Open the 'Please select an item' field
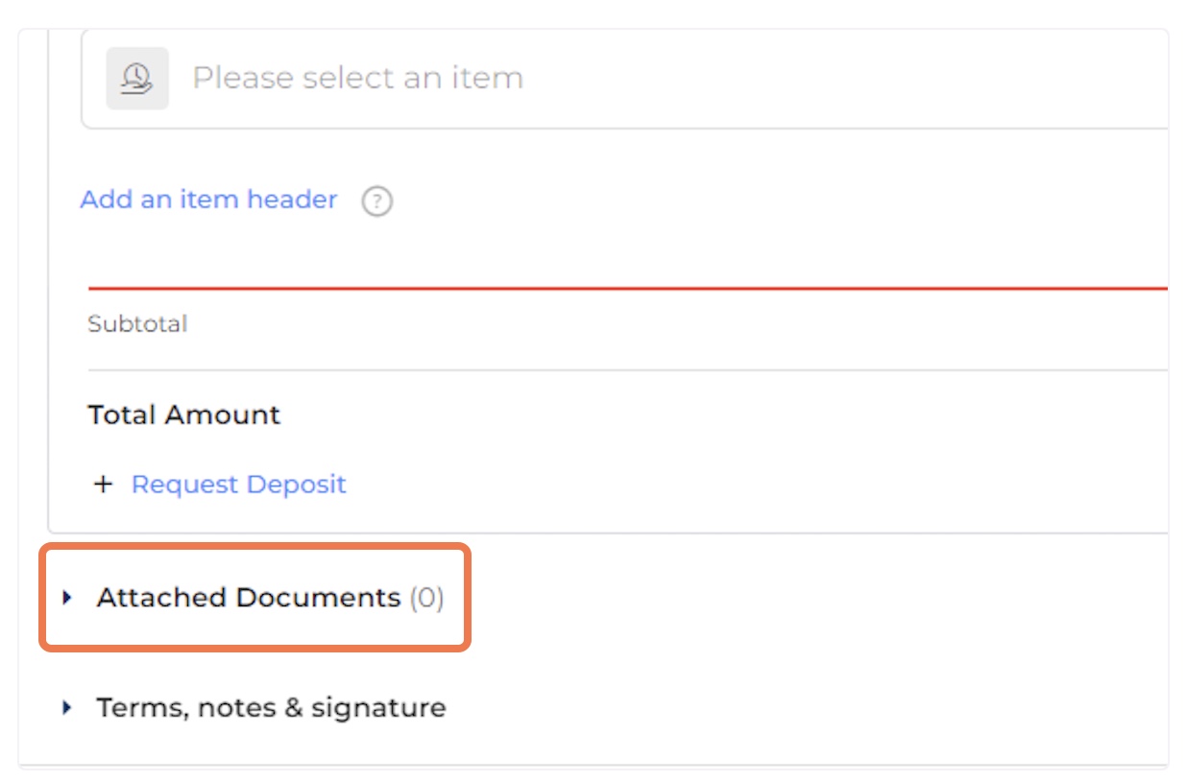The height and width of the screenshot is (781, 1187). pos(624,78)
